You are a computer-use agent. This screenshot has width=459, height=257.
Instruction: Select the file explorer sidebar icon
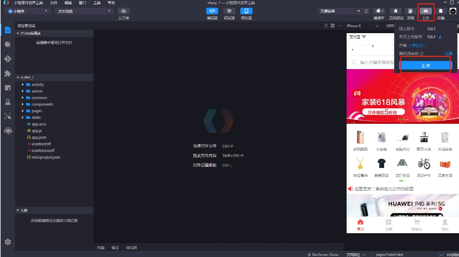tap(8, 30)
